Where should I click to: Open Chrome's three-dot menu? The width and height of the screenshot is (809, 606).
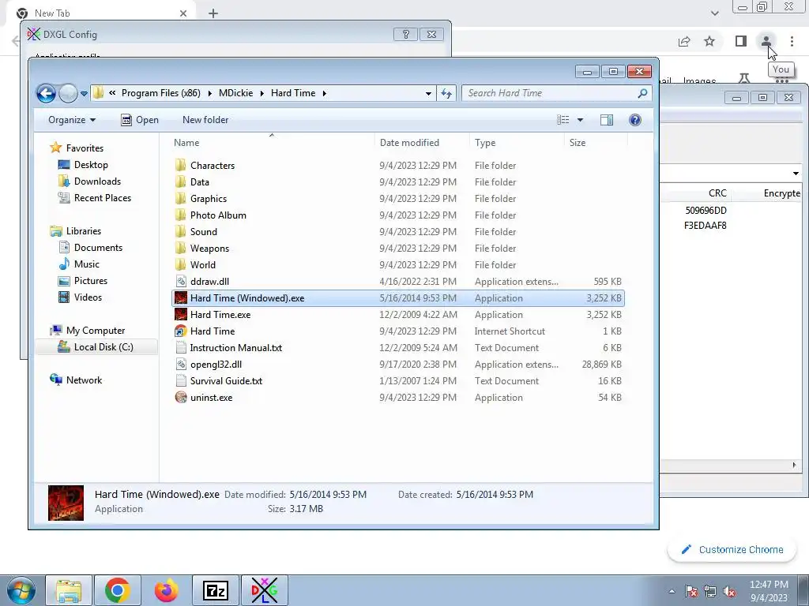792,41
